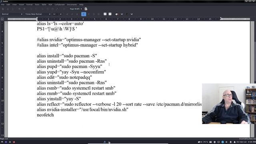Click the New document toolbar icon
This screenshot has height=144, width=256.
coord(3,9)
